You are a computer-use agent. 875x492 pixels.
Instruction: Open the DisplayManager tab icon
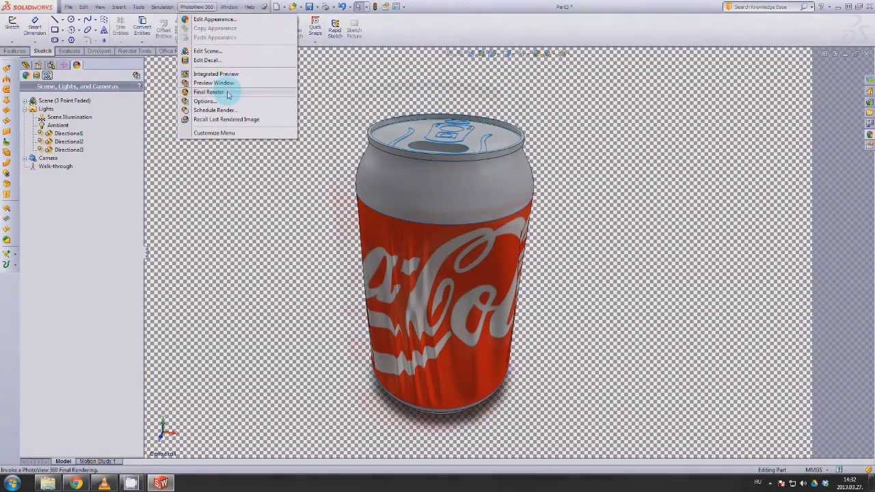[77, 65]
